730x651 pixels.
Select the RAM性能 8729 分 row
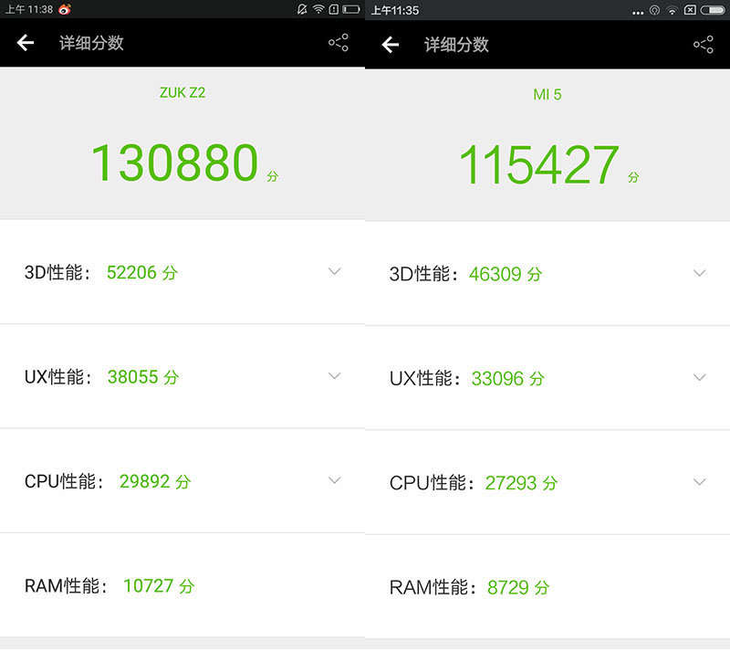(x=547, y=587)
